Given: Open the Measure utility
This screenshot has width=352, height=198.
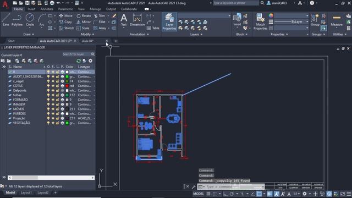Looking at the screenshot, I should coord(337,20).
